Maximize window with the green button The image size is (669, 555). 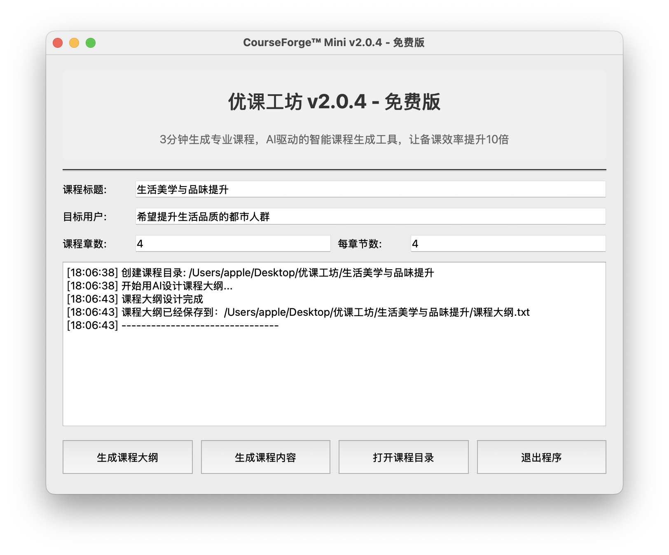coord(91,43)
